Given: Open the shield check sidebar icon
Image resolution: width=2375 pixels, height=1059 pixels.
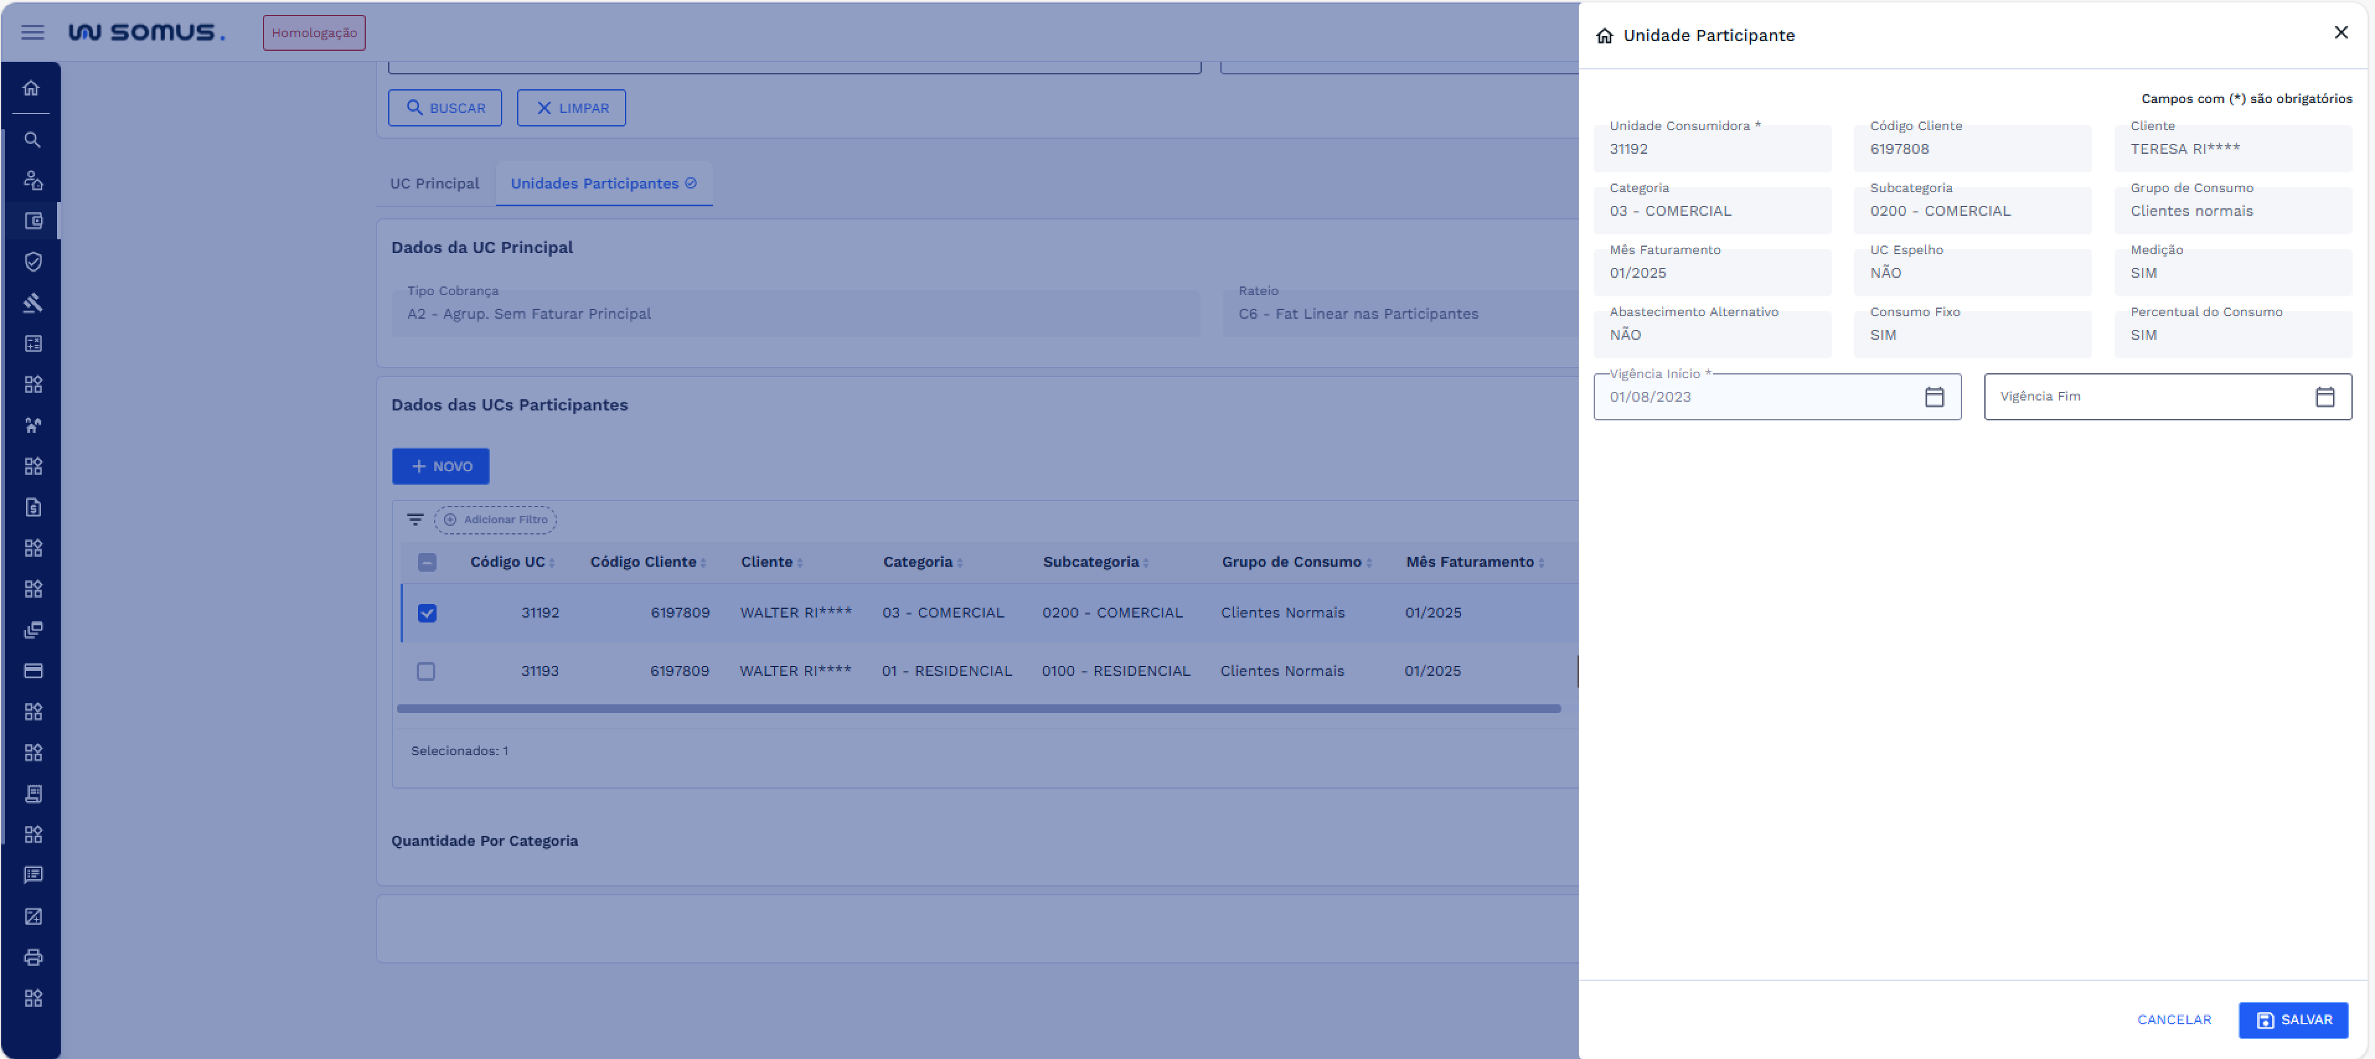Looking at the screenshot, I should (33, 262).
